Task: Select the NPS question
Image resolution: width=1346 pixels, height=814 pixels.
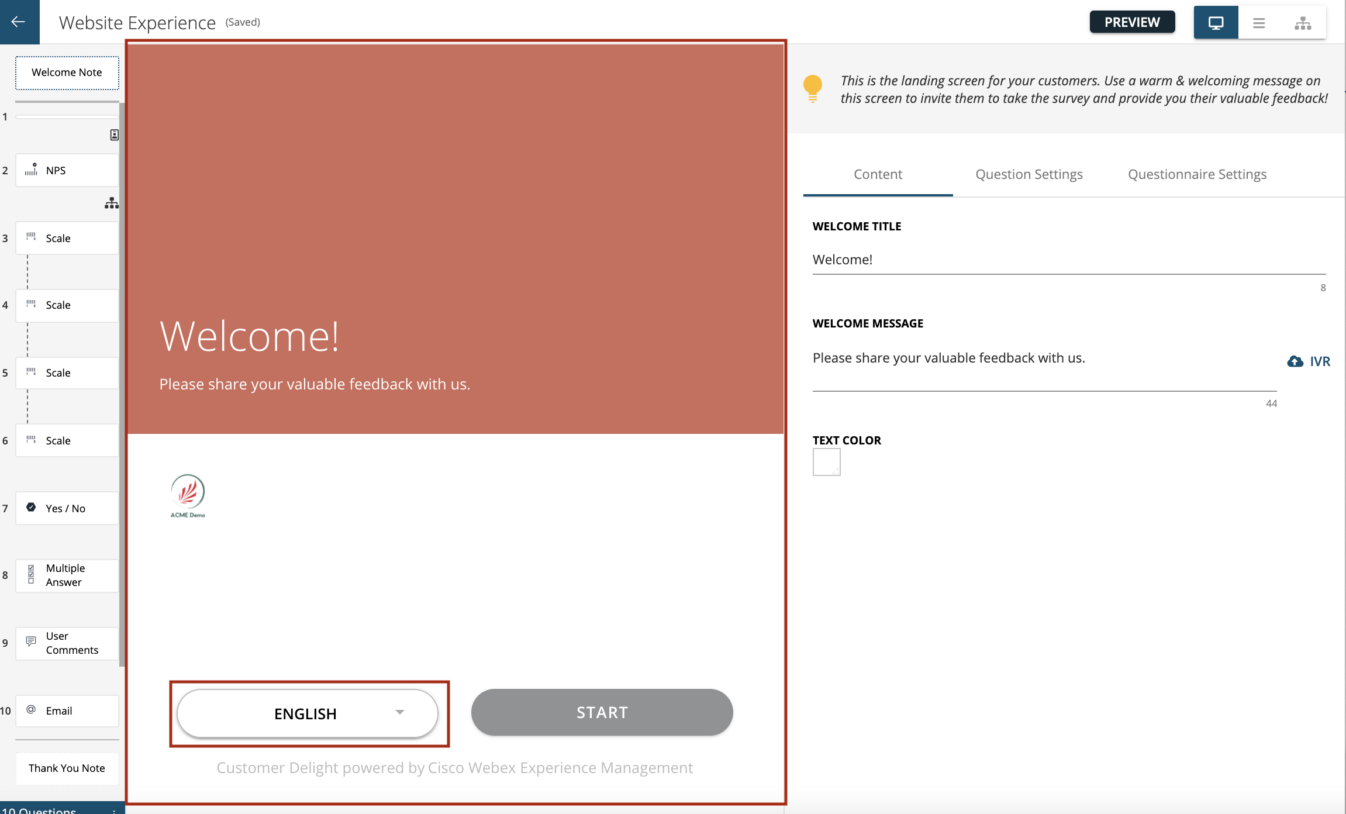Action: 67,170
